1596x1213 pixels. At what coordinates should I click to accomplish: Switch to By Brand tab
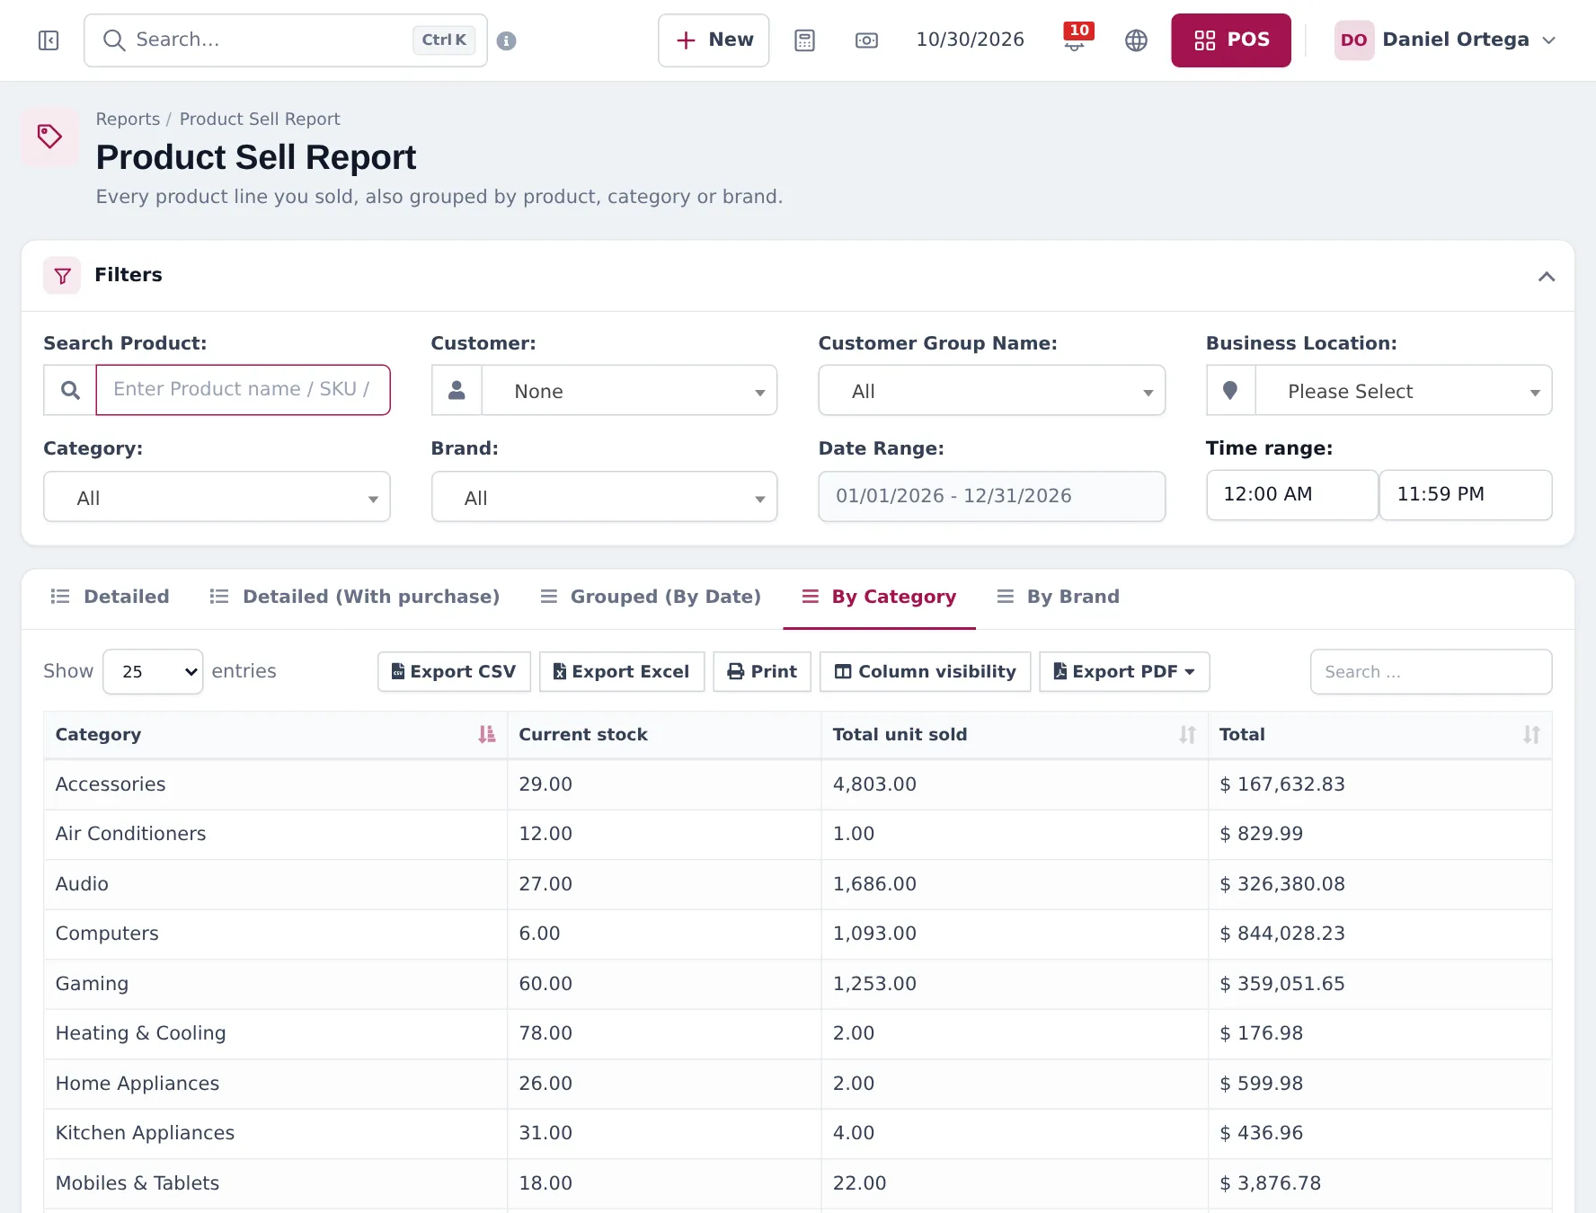pos(1059,597)
